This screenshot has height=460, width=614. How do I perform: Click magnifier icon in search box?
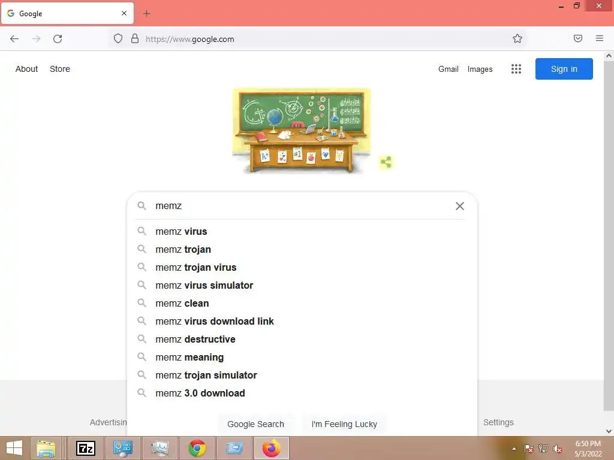(x=142, y=206)
